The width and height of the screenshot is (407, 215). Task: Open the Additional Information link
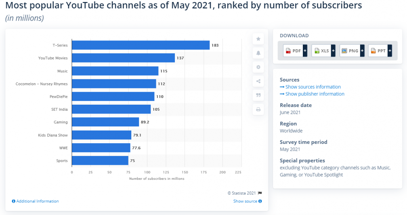point(38,201)
